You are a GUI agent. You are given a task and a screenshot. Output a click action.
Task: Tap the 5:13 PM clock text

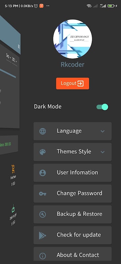click(x=11, y=6)
